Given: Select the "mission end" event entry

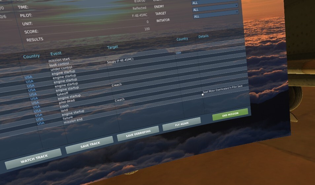Looking at the screenshot, I should [x=73, y=121].
